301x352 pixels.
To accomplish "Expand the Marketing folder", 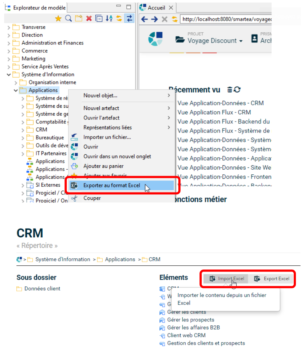I will (9, 59).
